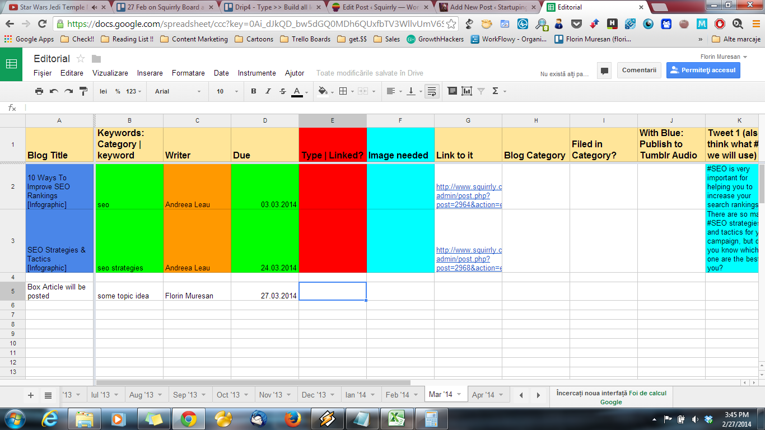Open the borders tool in toolbar

tap(343, 91)
